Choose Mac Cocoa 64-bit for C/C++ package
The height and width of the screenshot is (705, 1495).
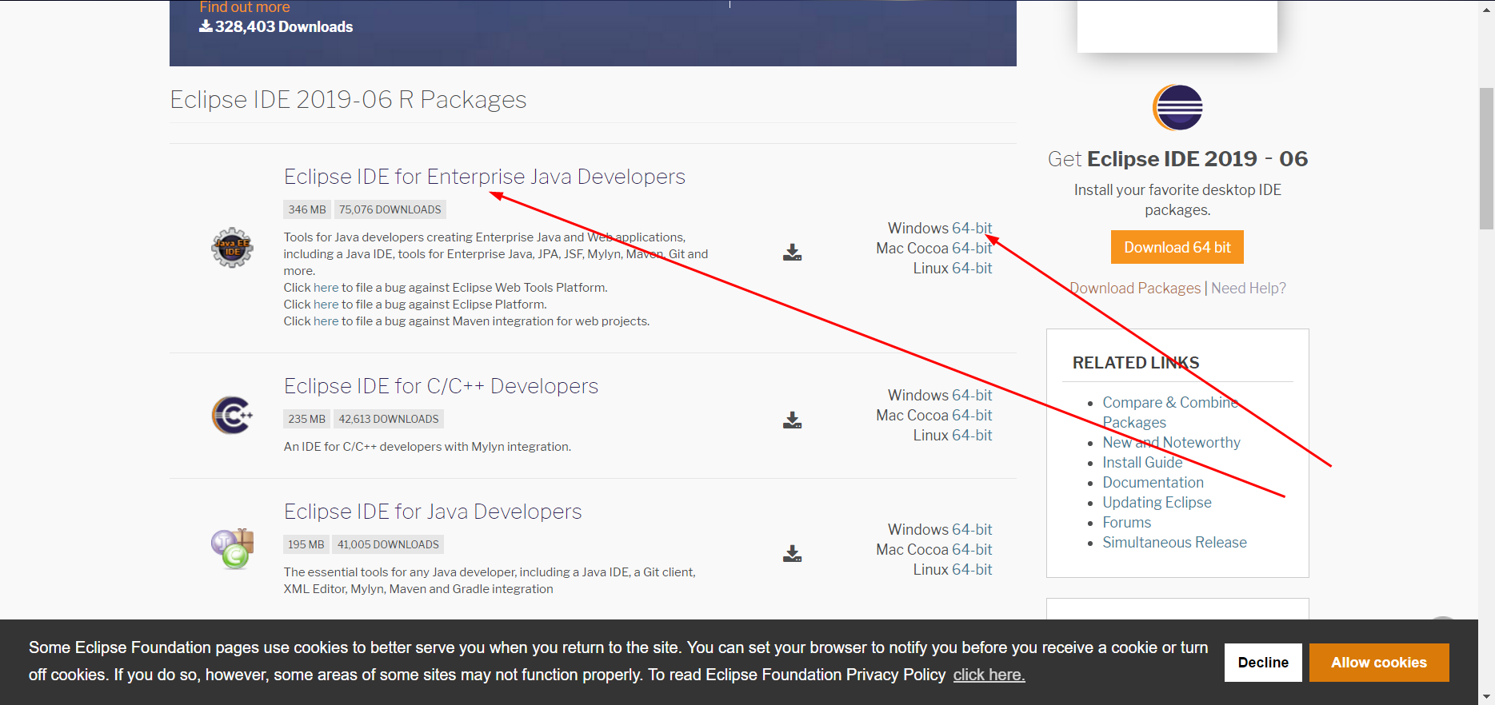(x=934, y=416)
